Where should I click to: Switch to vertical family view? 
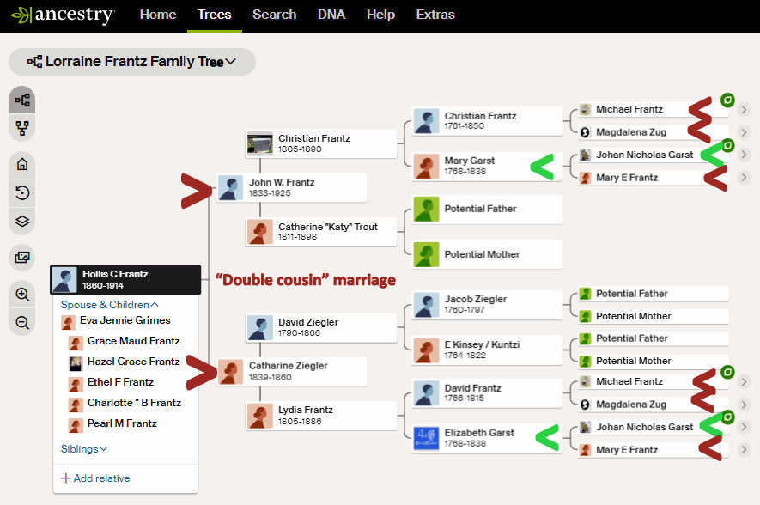(22, 129)
